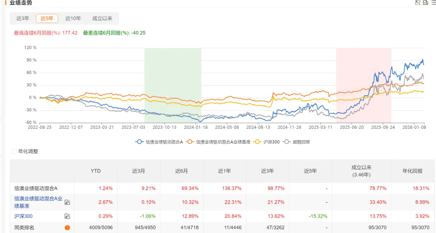
Task: Click the 年化回报 column header
Action: pos(412,171)
